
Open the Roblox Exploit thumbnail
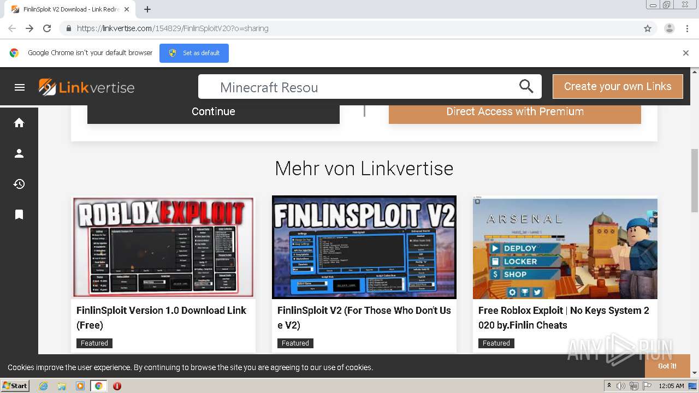(x=163, y=247)
